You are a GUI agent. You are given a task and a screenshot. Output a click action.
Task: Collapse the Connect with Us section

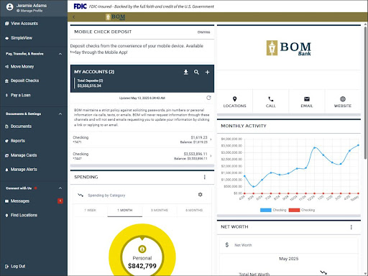60,188
